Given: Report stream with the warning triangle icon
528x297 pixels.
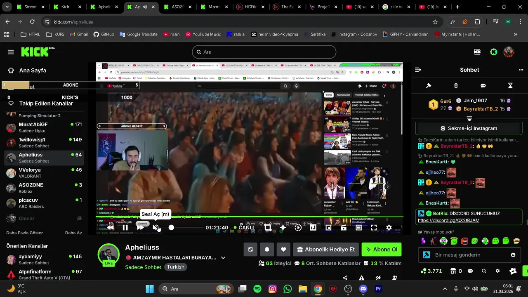Looking at the screenshot, I should pyautogui.click(x=362, y=278).
